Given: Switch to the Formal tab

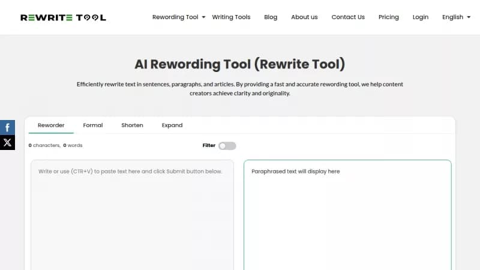Looking at the screenshot, I should click(93, 125).
